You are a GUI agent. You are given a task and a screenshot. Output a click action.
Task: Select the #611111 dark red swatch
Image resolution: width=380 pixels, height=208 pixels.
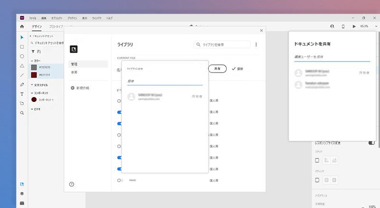click(34, 75)
